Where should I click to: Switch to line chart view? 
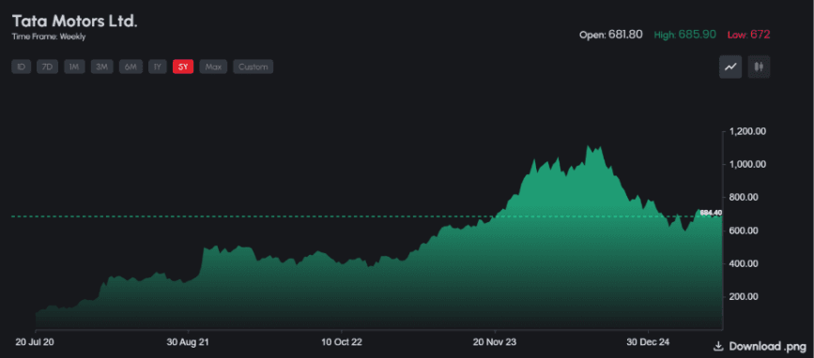point(730,67)
